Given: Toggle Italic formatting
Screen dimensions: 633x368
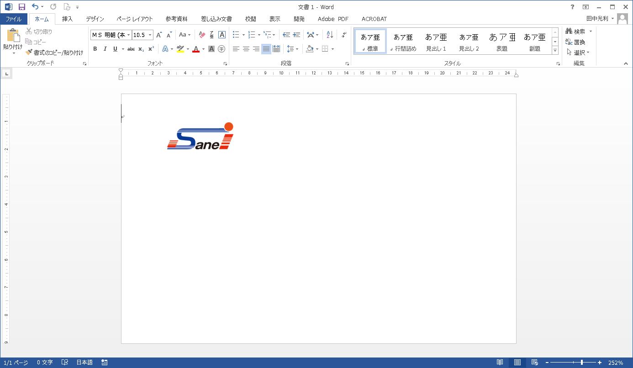Looking at the screenshot, I should tap(105, 49).
